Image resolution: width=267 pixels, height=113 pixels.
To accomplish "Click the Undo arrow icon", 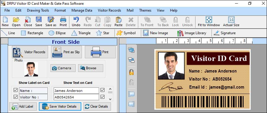I will tap(76, 19).
